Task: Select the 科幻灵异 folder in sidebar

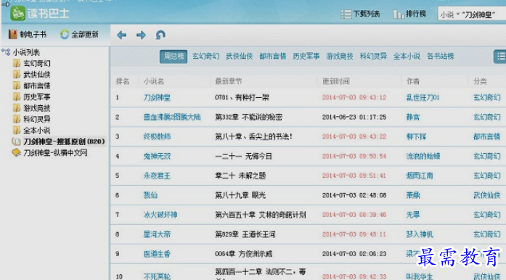Action: coord(32,119)
